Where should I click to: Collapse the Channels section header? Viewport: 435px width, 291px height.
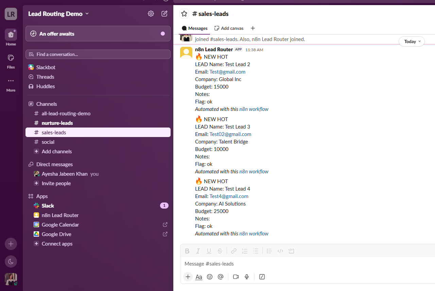[47, 104]
